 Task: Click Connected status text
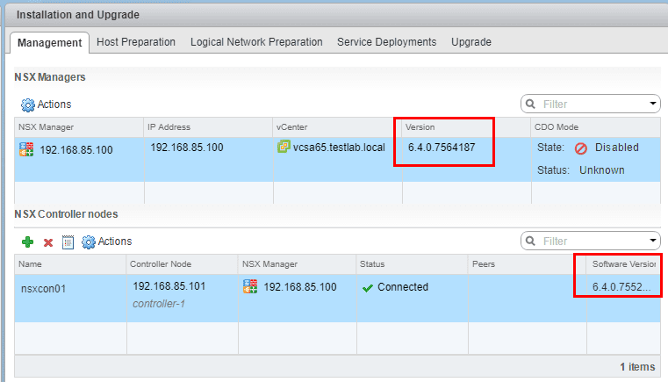pos(403,287)
